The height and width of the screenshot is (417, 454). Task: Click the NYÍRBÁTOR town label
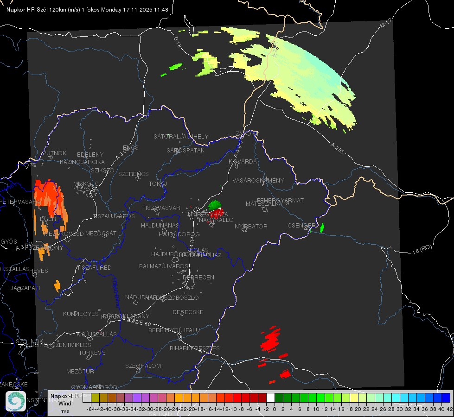tap(251, 226)
